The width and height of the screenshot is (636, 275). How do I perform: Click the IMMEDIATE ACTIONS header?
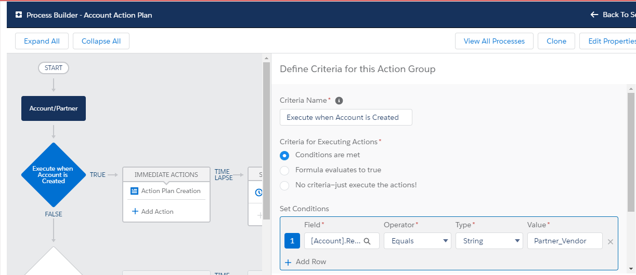coord(166,175)
